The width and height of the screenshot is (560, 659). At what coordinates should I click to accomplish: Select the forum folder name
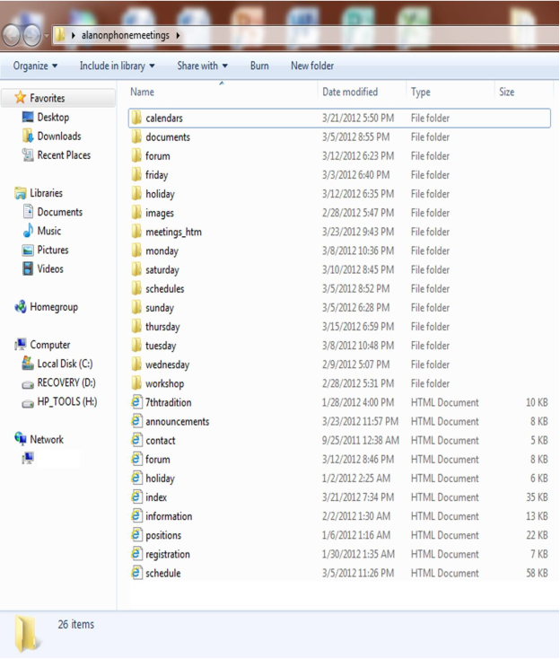[158, 156]
